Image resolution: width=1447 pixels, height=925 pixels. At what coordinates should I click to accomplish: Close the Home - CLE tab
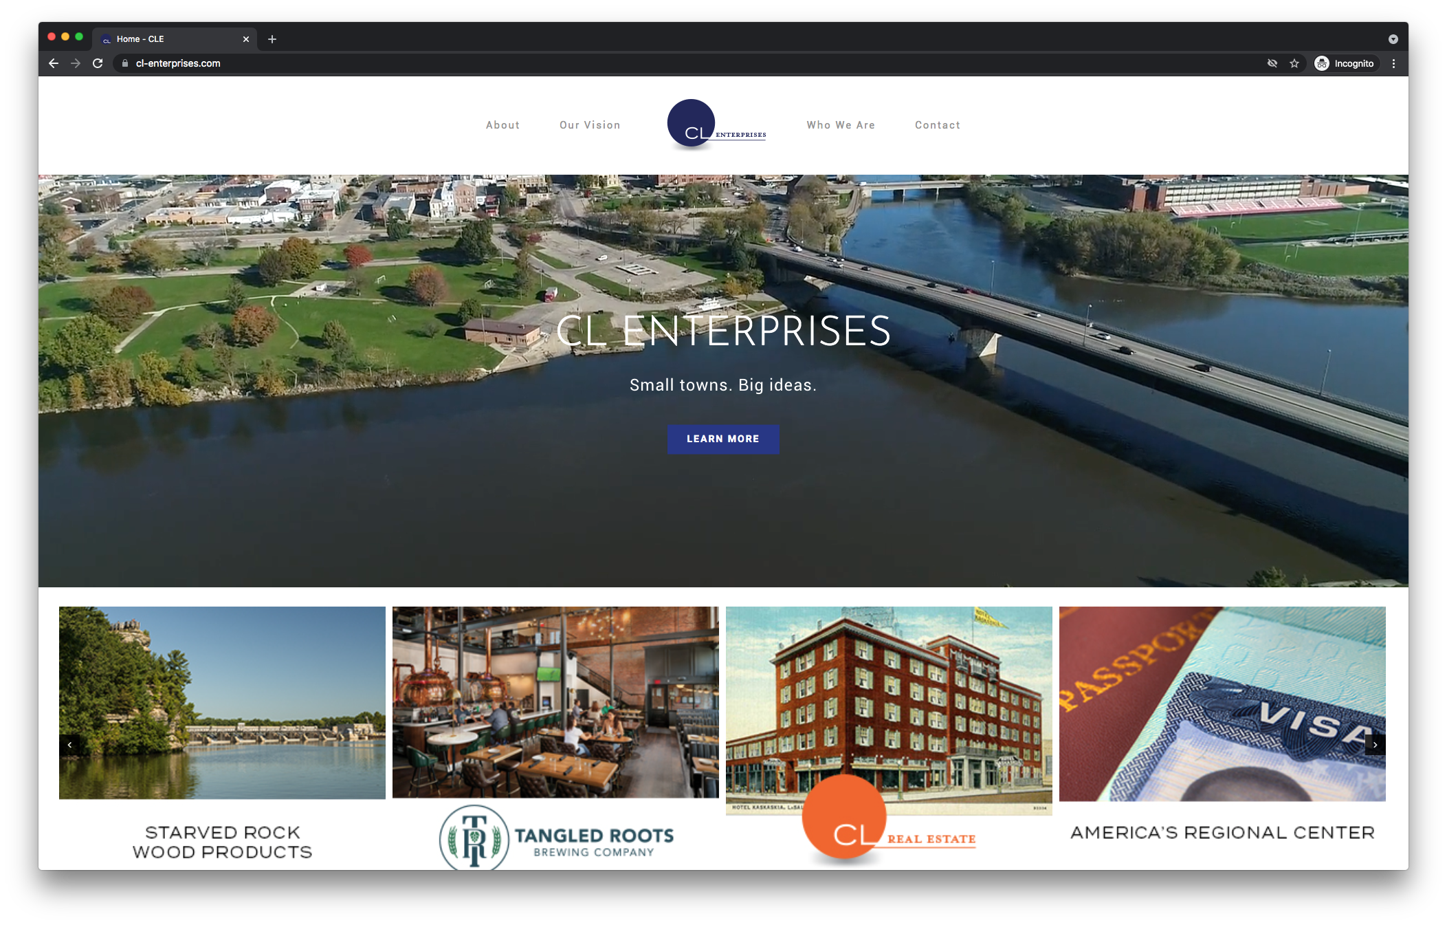[x=246, y=39]
